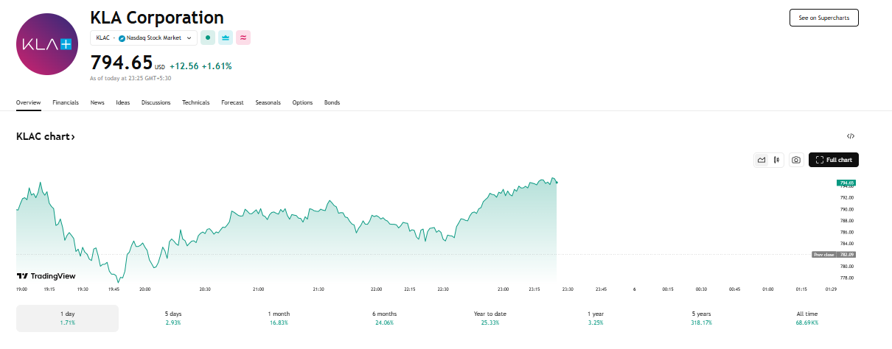The height and width of the screenshot is (349, 892).
Task: Click the 778.00 price axis label
Action: 846,278
